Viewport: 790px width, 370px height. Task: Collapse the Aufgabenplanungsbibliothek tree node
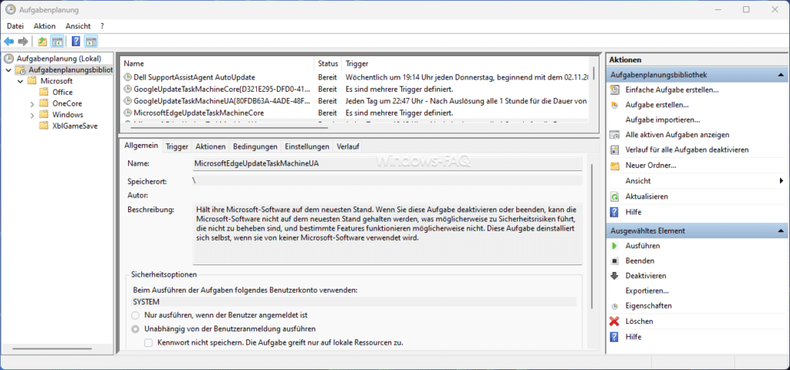(x=8, y=69)
